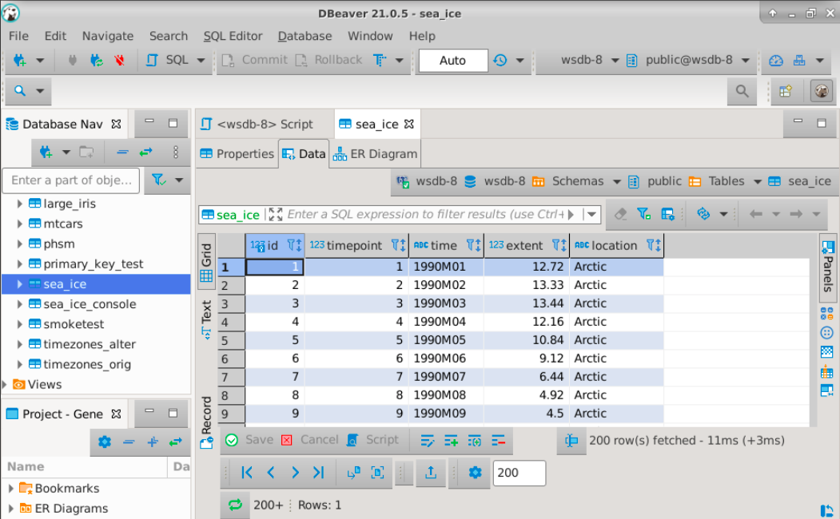Click the navigator object filter text box
The width and height of the screenshot is (840, 519).
point(71,180)
